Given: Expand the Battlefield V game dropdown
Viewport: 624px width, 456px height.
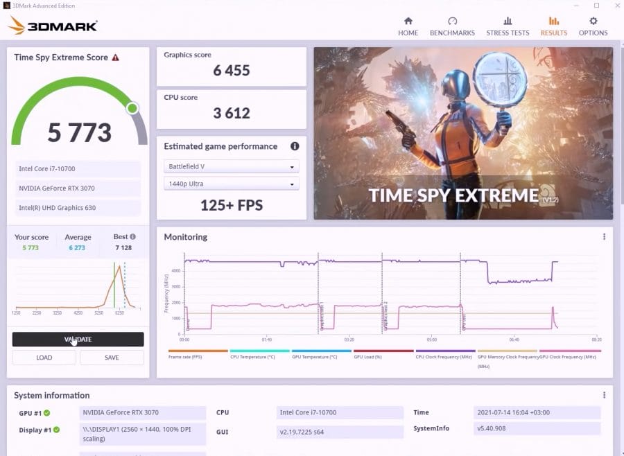Looking at the screenshot, I should [x=232, y=166].
